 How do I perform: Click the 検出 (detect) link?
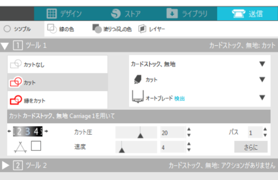179,98
